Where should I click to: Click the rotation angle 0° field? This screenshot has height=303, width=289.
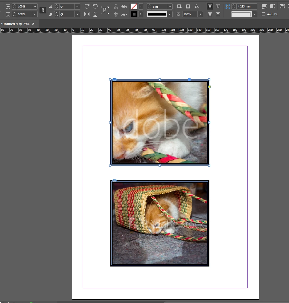click(67, 7)
